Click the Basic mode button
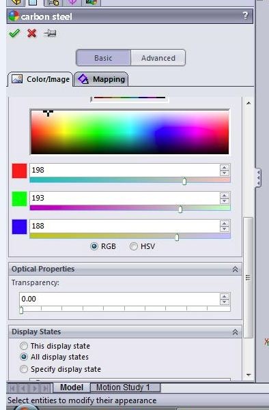This screenshot has height=410, width=269. pyautogui.click(x=103, y=58)
